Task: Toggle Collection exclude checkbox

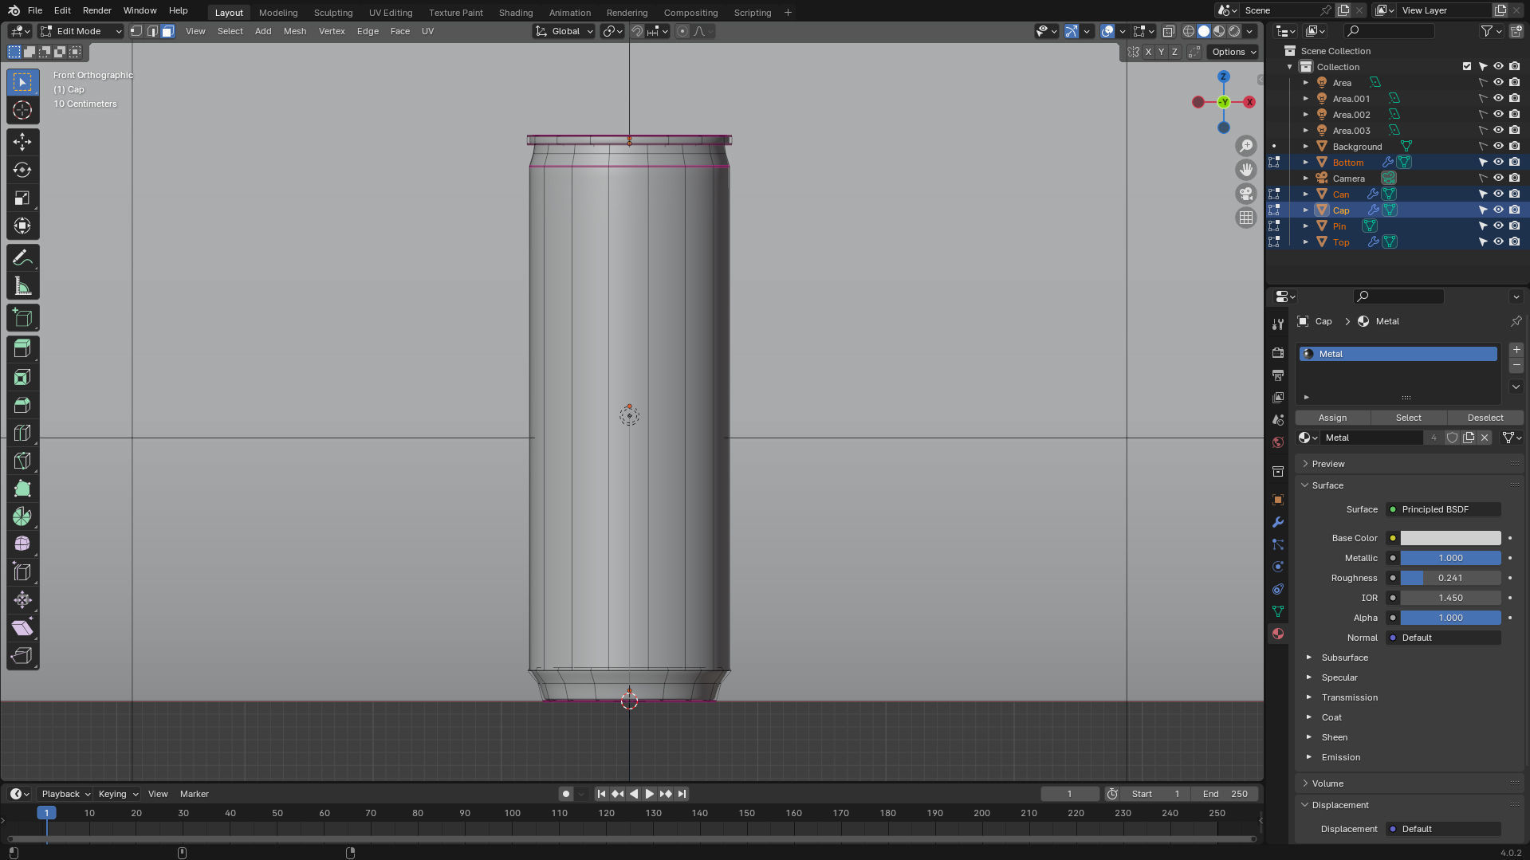Action: pyautogui.click(x=1467, y=66)
